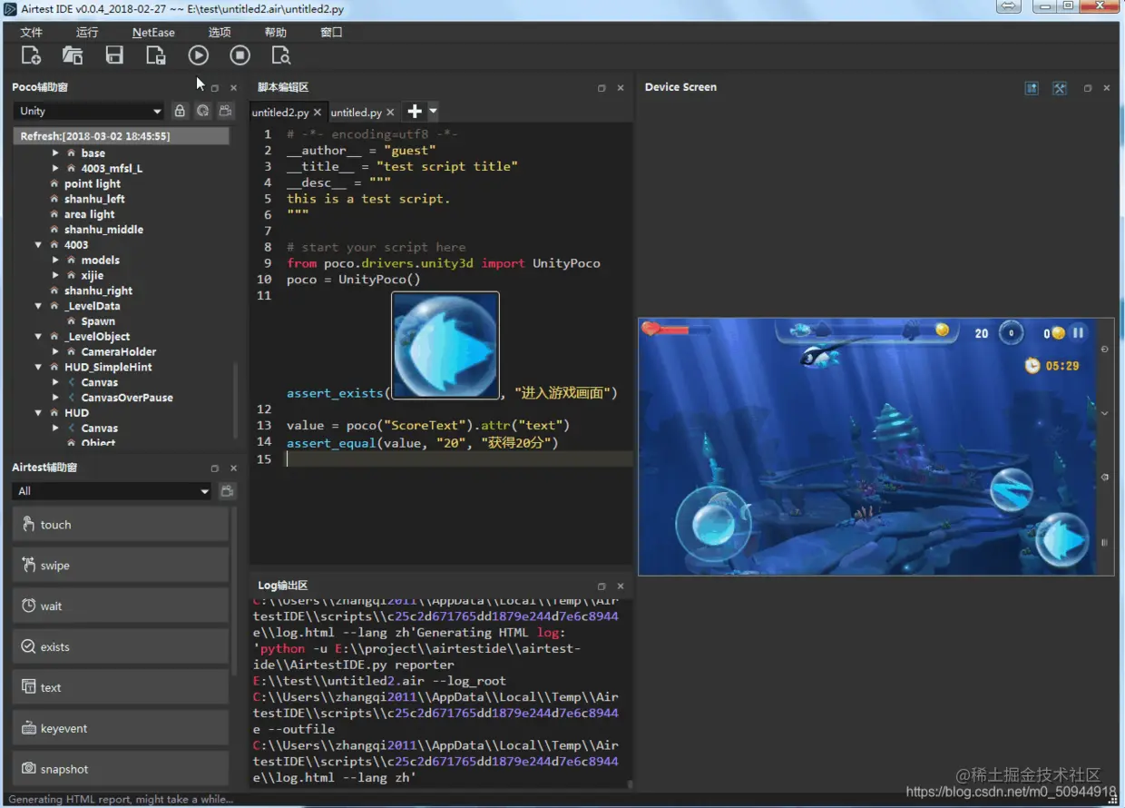The width and height of the screenshot is (1125, 808).
Task: Collapse the HUD_SimpleHint tree node
Action: [39, 368]
